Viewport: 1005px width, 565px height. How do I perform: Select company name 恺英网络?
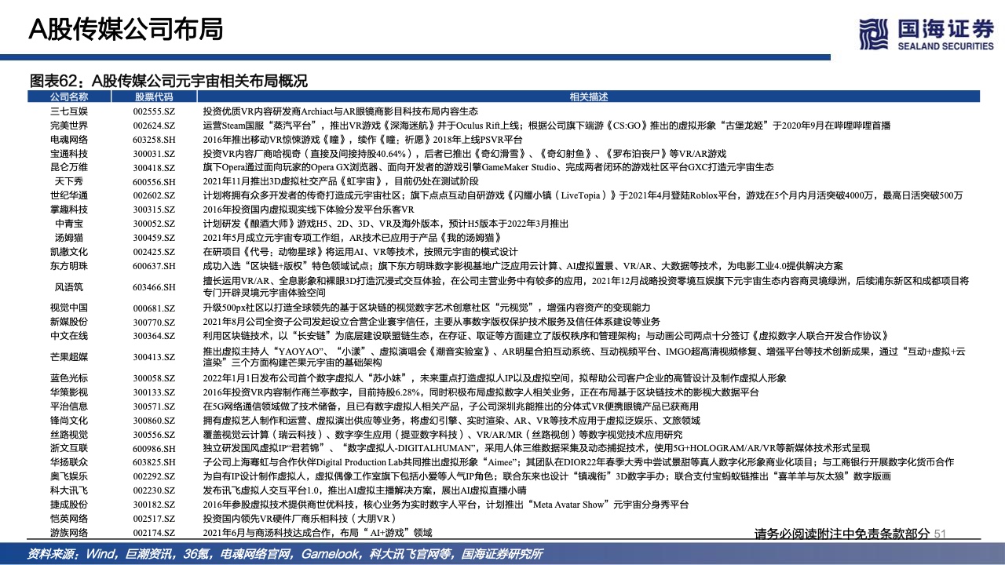[69, 518]
